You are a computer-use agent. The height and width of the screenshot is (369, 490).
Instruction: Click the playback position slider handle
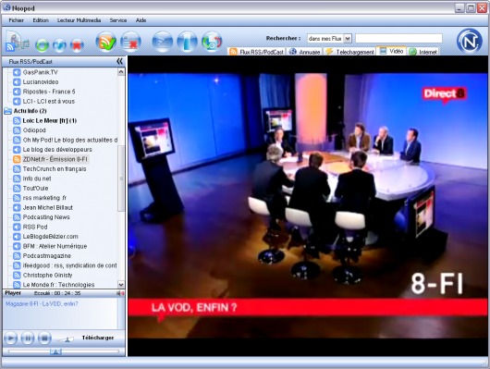(55, 352)
